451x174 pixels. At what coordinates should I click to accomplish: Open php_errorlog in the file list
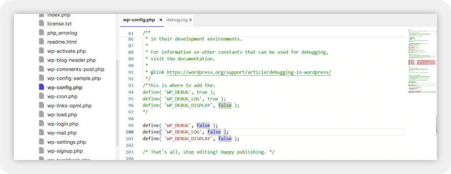coord(62,33)
